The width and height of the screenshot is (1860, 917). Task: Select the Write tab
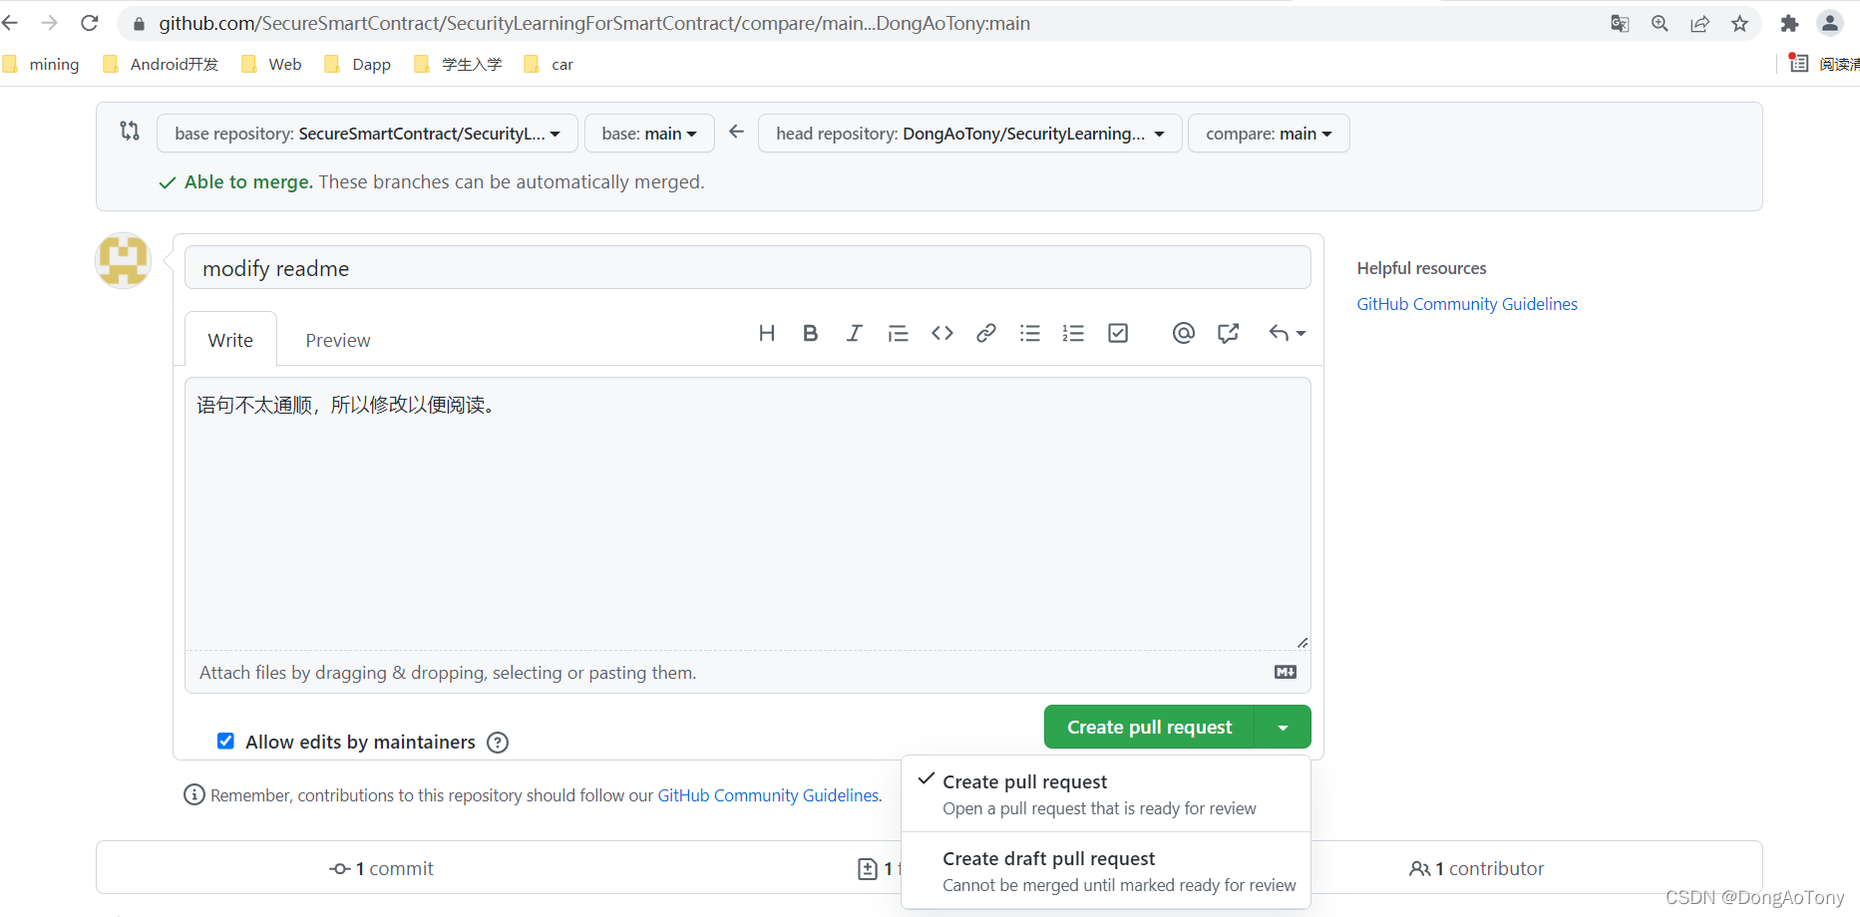click(230, 340)
